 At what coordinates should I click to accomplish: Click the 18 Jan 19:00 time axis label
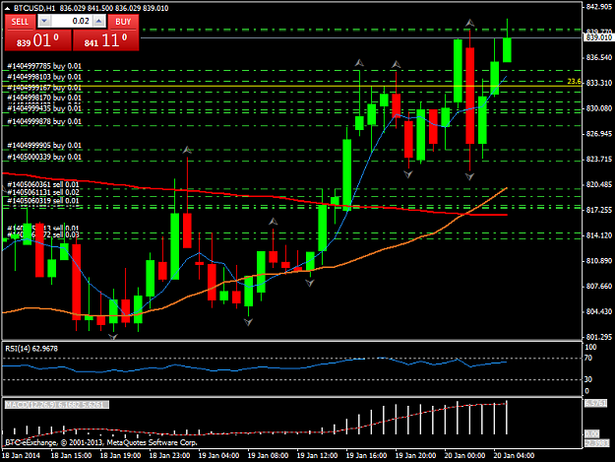pyautogui.click(x=120, y=456)
